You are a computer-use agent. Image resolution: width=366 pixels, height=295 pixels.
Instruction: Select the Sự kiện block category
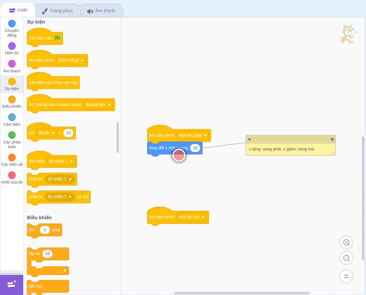point(12,84)
